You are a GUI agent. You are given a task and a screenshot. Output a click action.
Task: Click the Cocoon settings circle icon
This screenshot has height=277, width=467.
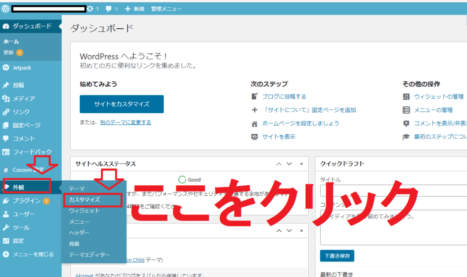[x=5, y=170]
